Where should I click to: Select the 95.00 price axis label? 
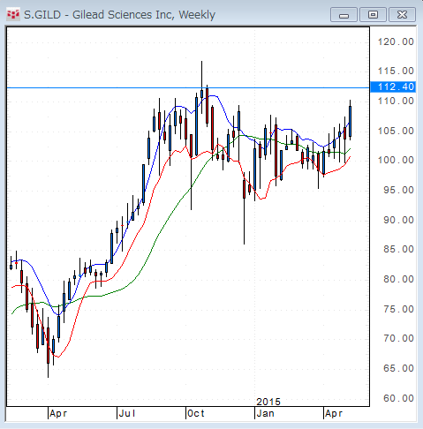(x=398, y=190)
